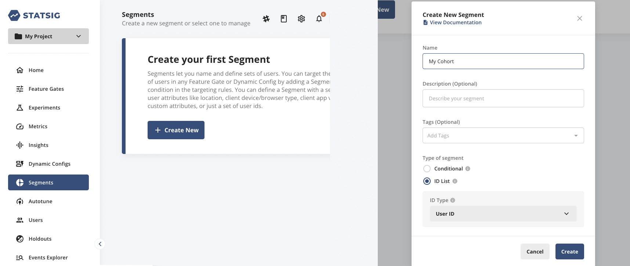Select the ID List segment type
The height and width of the screenshot is (266, 630).
[x=427, y=181]
